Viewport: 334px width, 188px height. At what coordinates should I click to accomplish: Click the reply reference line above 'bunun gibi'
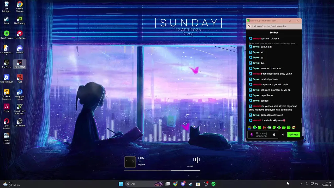[x=273, y=43]
